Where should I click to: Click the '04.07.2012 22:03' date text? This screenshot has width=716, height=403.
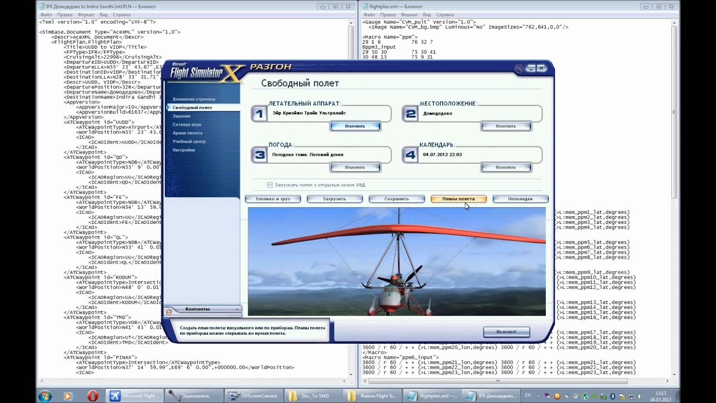point(442,154)
